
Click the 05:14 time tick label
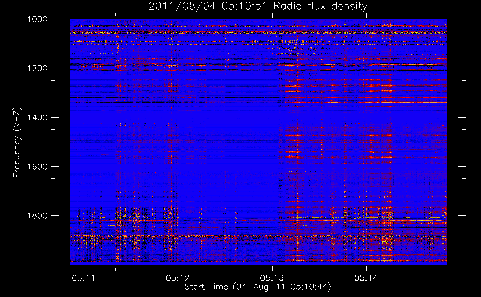click(x=366, y=278)
